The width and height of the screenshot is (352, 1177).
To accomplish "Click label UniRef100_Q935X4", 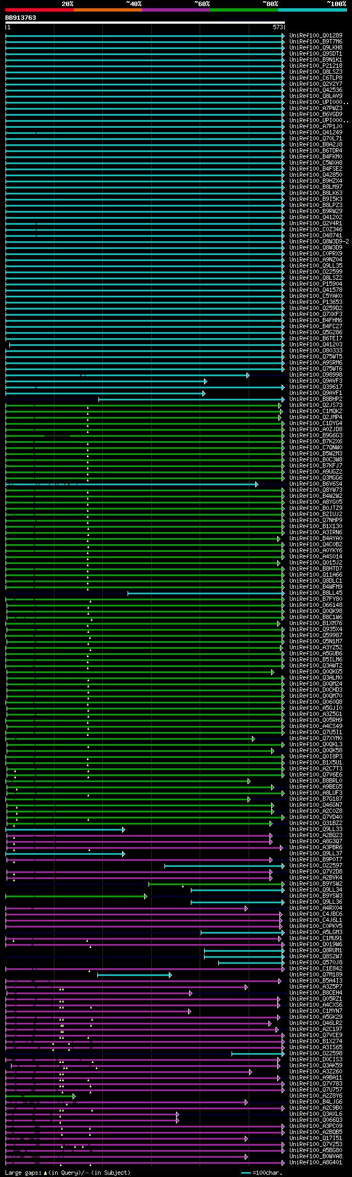I will 316,629.
